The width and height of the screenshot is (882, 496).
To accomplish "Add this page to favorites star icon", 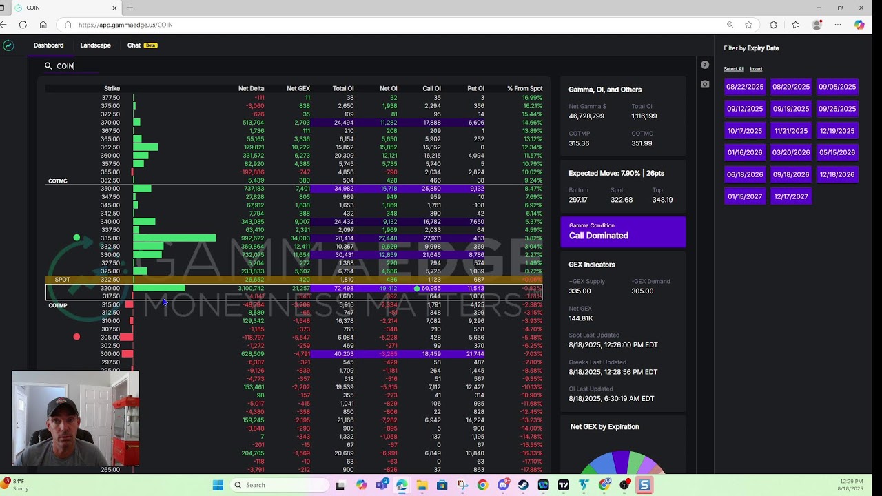I will pos(749,25).
